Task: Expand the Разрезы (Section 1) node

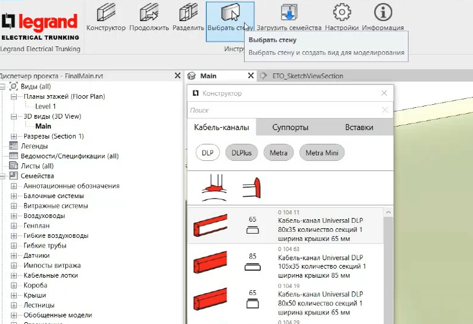Action: [14, 137]
